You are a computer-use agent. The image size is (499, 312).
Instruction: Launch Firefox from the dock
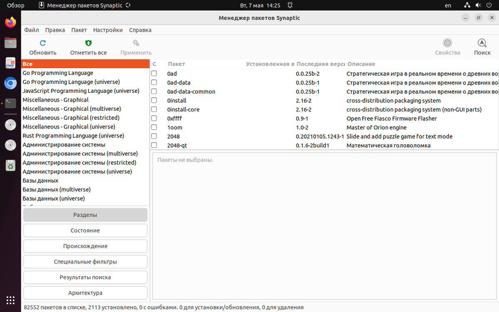click(10, 22)
